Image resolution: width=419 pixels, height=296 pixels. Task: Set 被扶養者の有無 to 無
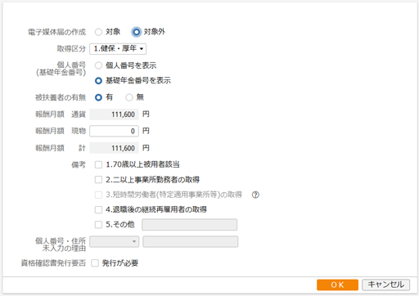coord(129,97)
